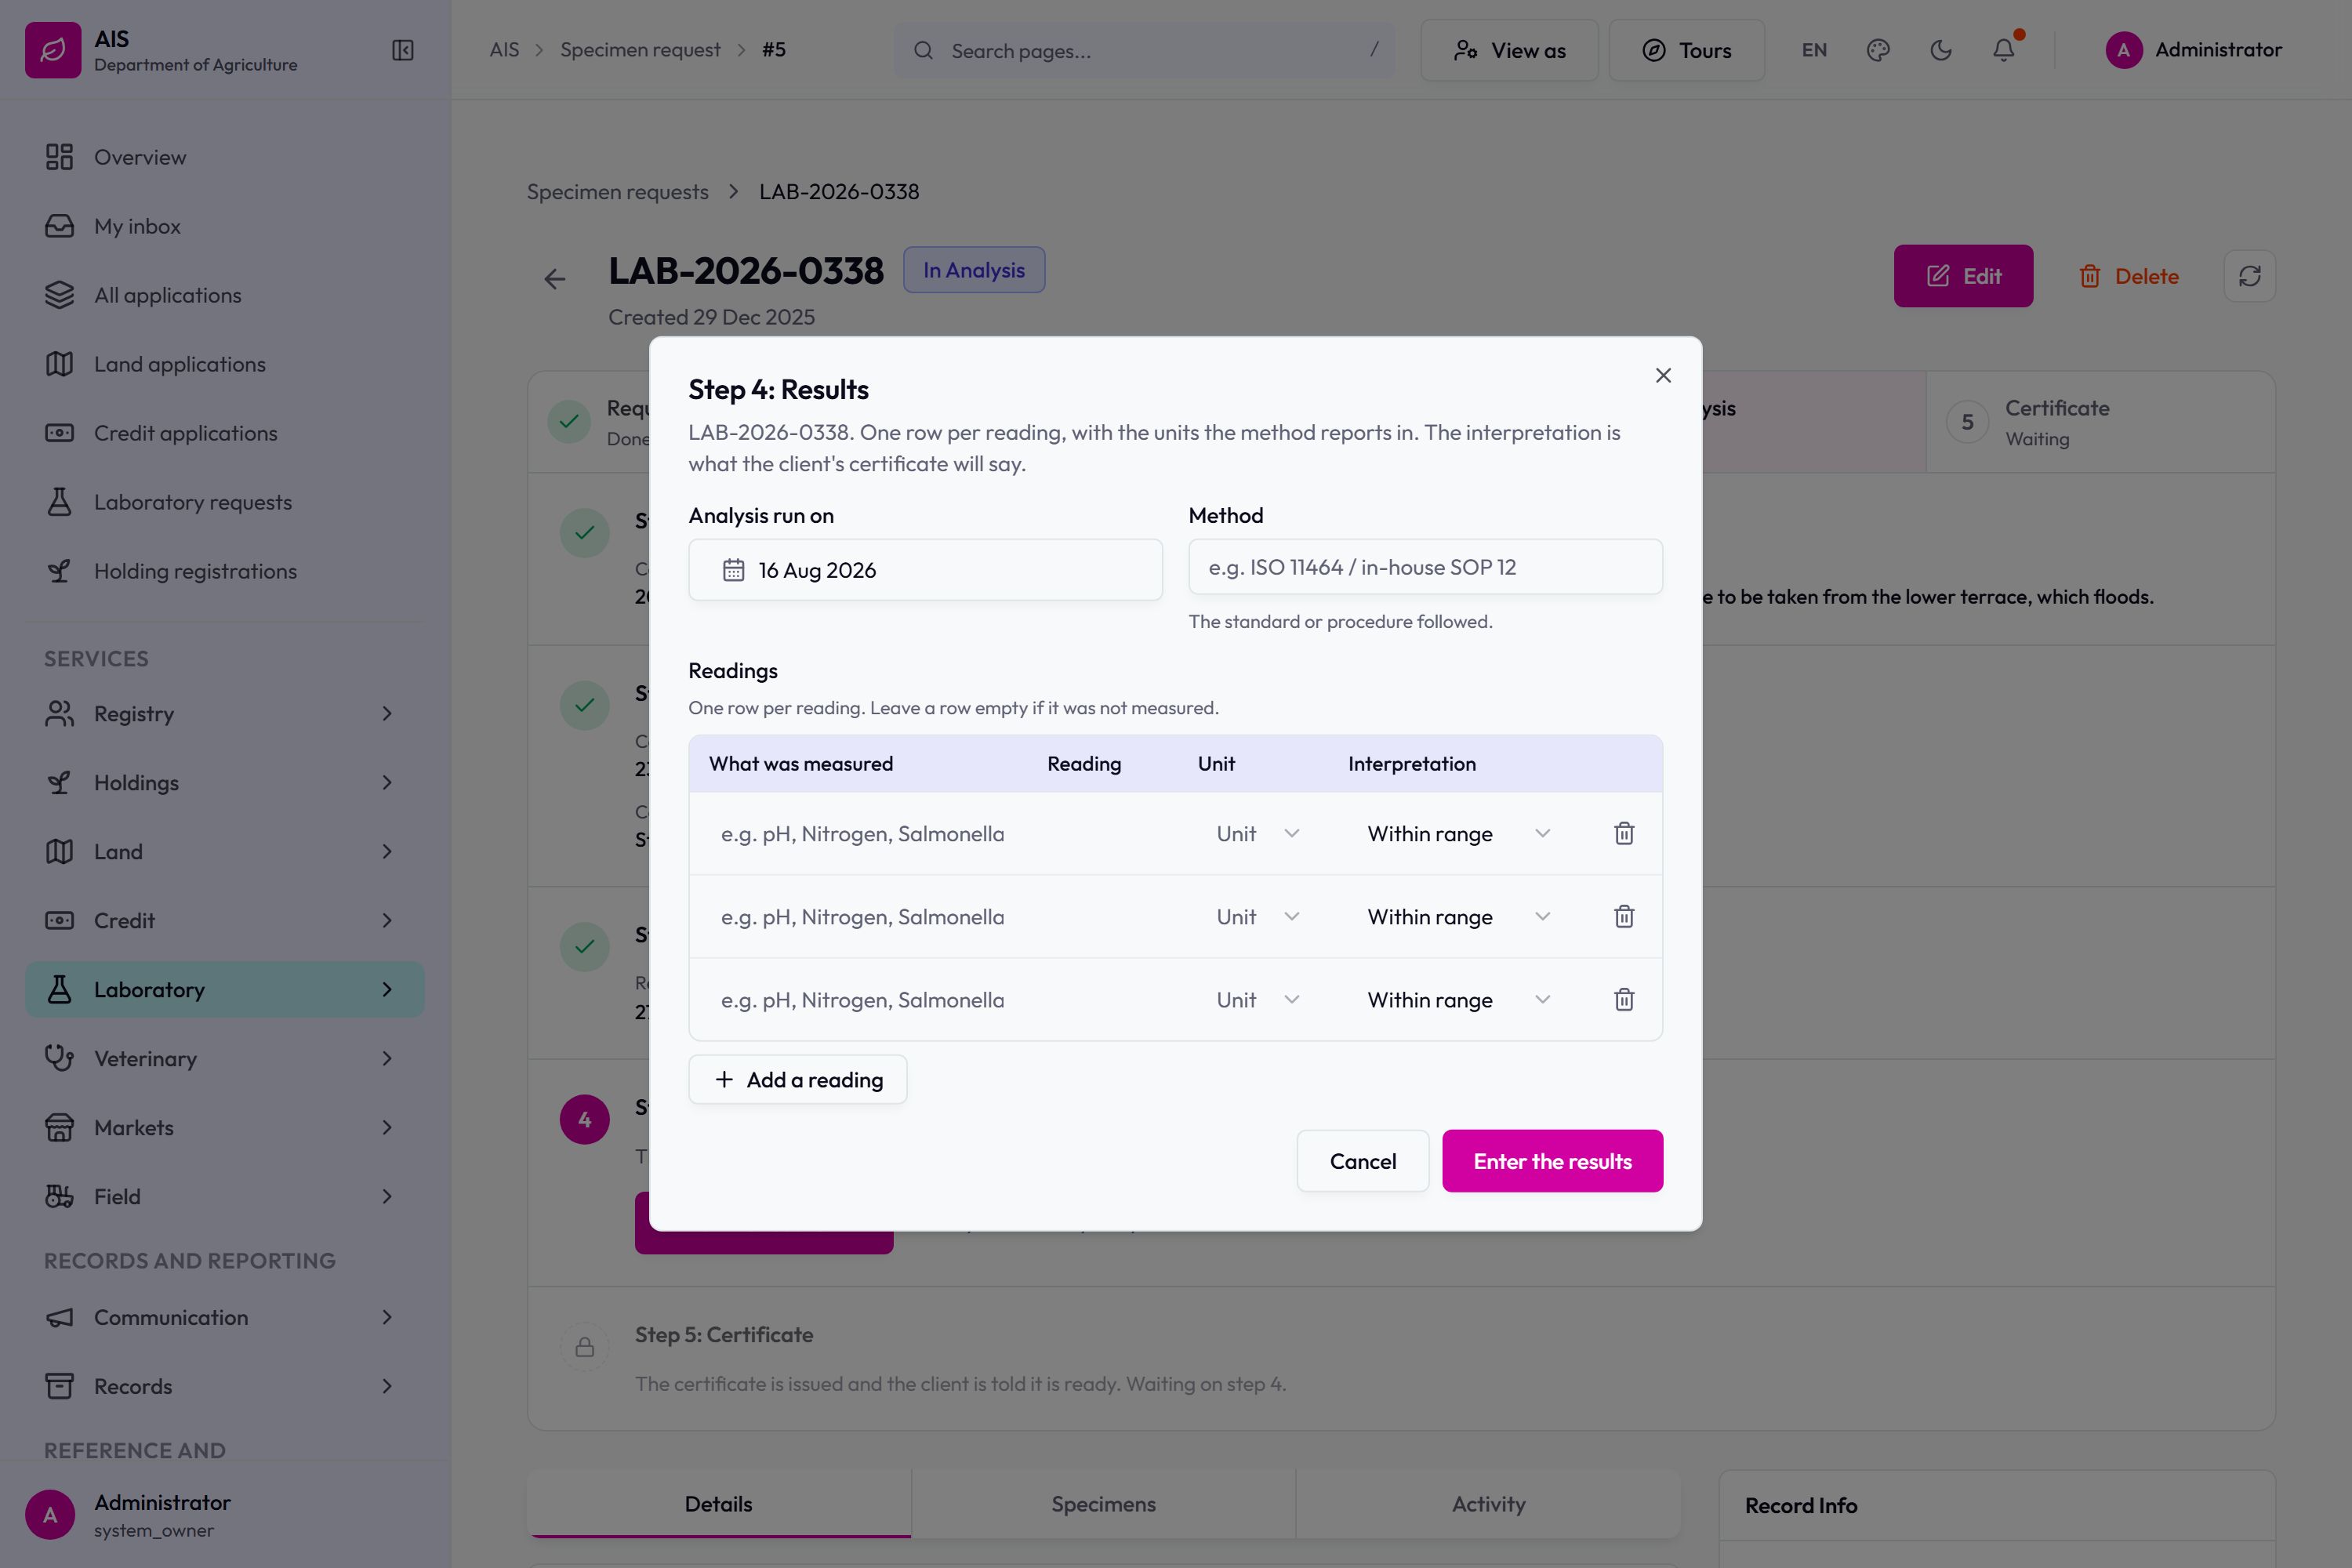Open third row Interpretation dropdown
The width and height of the screenshot is (2352, 1568).
coord(1458,999)
